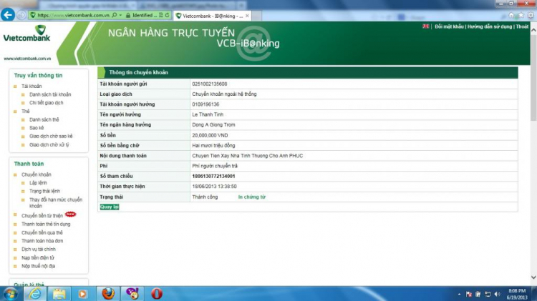Click the page scrollbar down arrow
This screenshot has width=537, height=301.
pyautogui.click(x=533, y=277)
